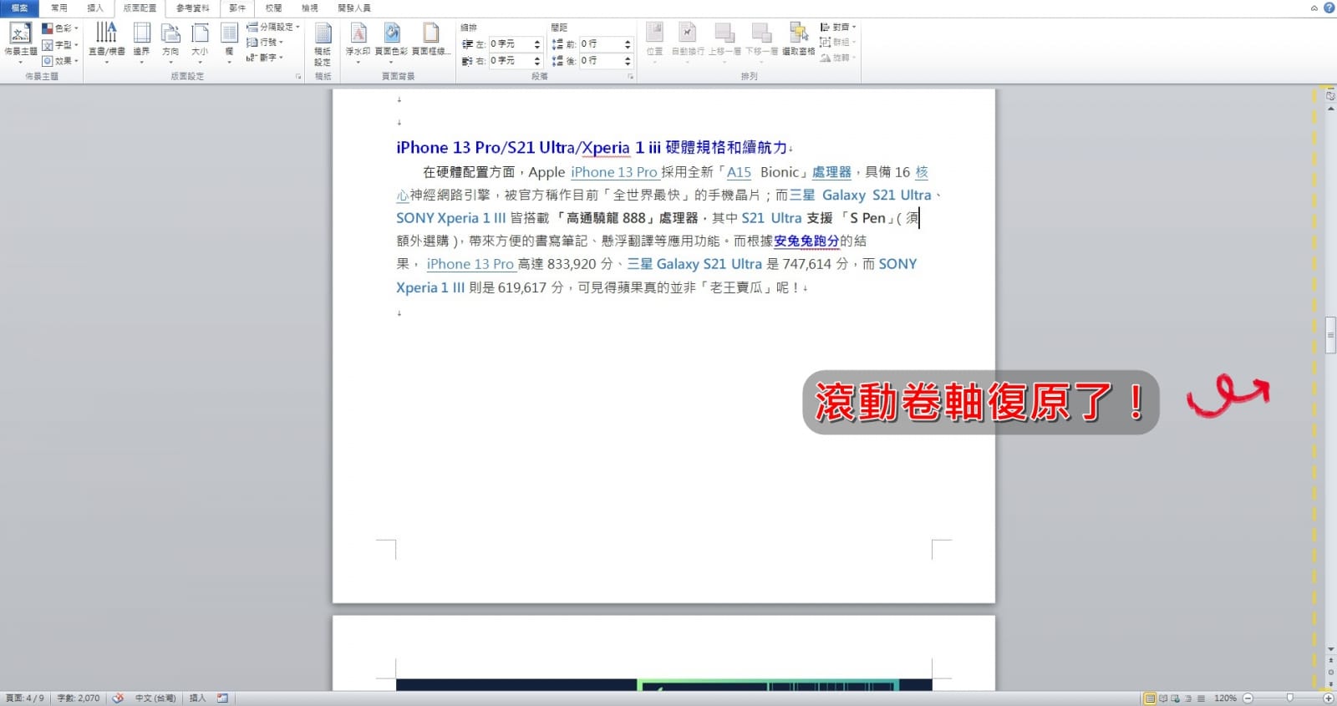The width and height of the screenshot is (1337, 706).
Task: Toggle the 插入 insert/overtype mode indicator
Action: click(197, 698)
